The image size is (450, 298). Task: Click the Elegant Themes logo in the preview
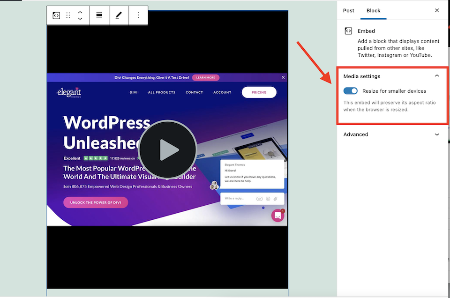(69, 92)
